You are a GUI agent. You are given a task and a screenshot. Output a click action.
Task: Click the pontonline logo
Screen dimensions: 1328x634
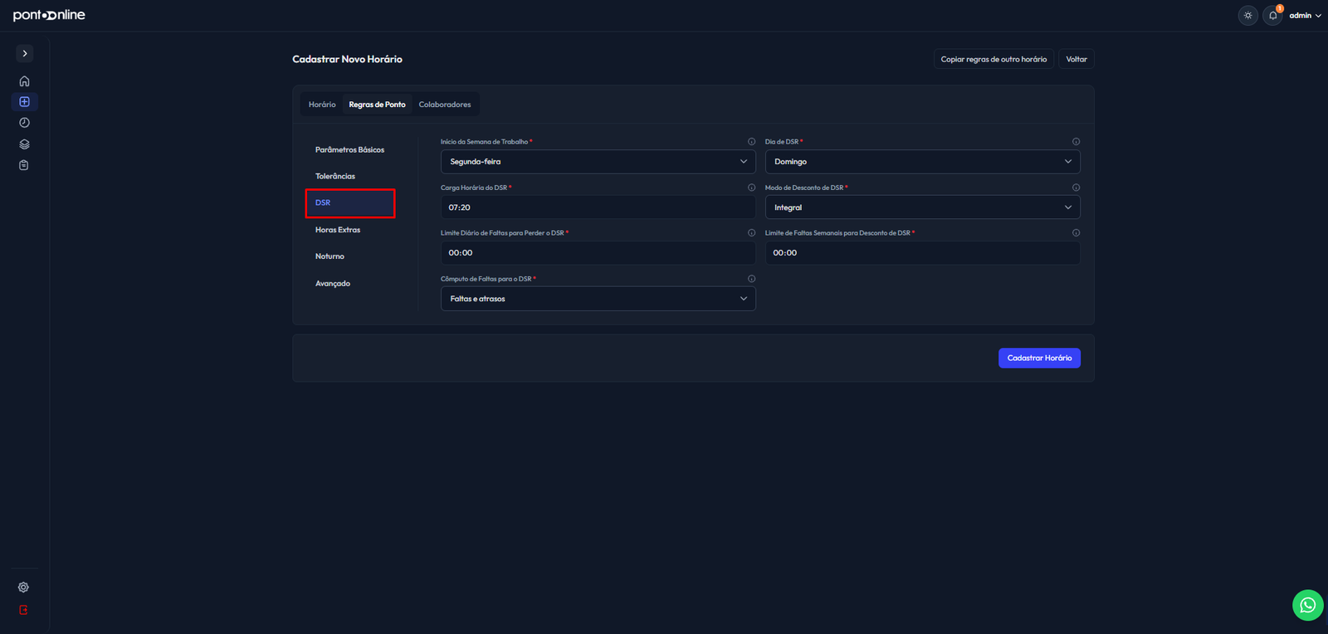pos(49,15)
